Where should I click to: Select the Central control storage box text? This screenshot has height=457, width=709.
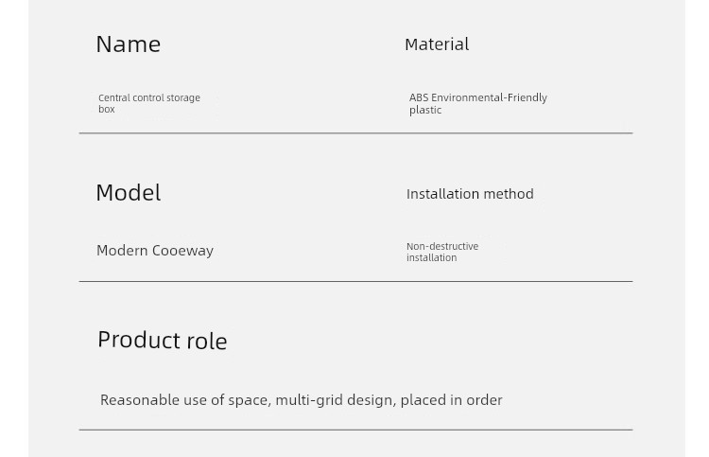pyautogui.click(x=149, y=103)
